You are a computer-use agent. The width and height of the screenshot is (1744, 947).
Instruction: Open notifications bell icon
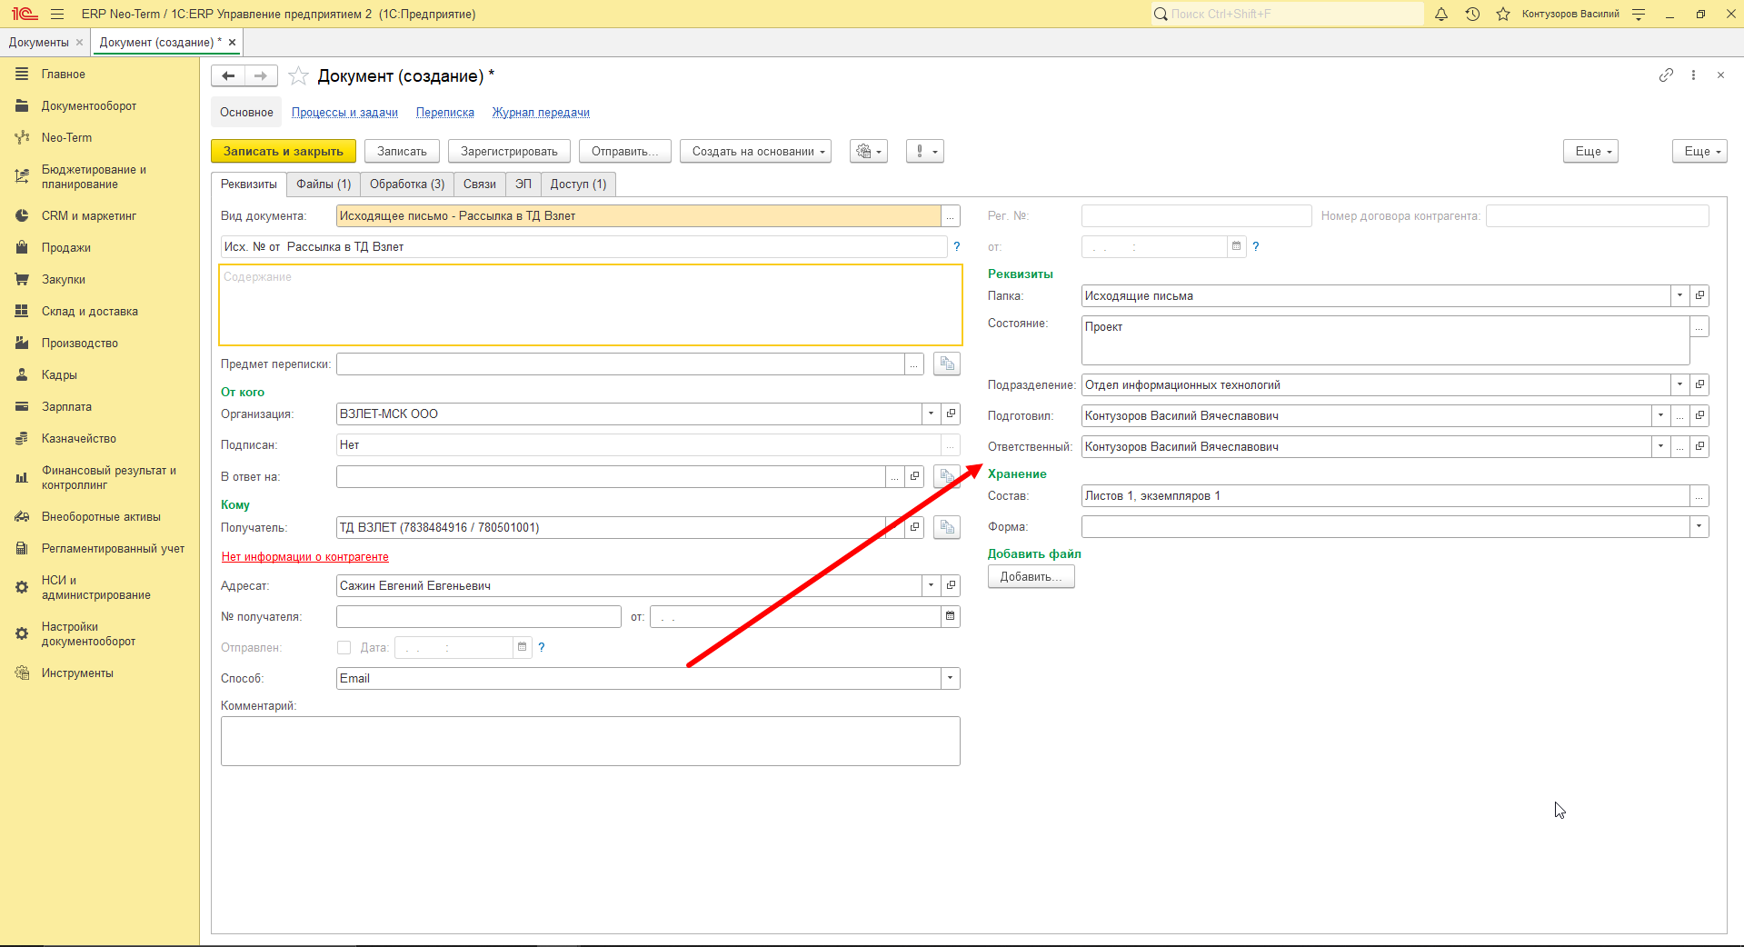[1441, 14]
